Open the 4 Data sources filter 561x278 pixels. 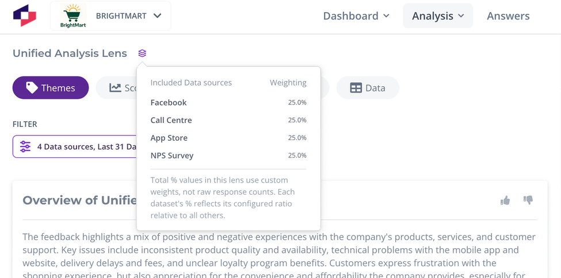click(75, 146)
